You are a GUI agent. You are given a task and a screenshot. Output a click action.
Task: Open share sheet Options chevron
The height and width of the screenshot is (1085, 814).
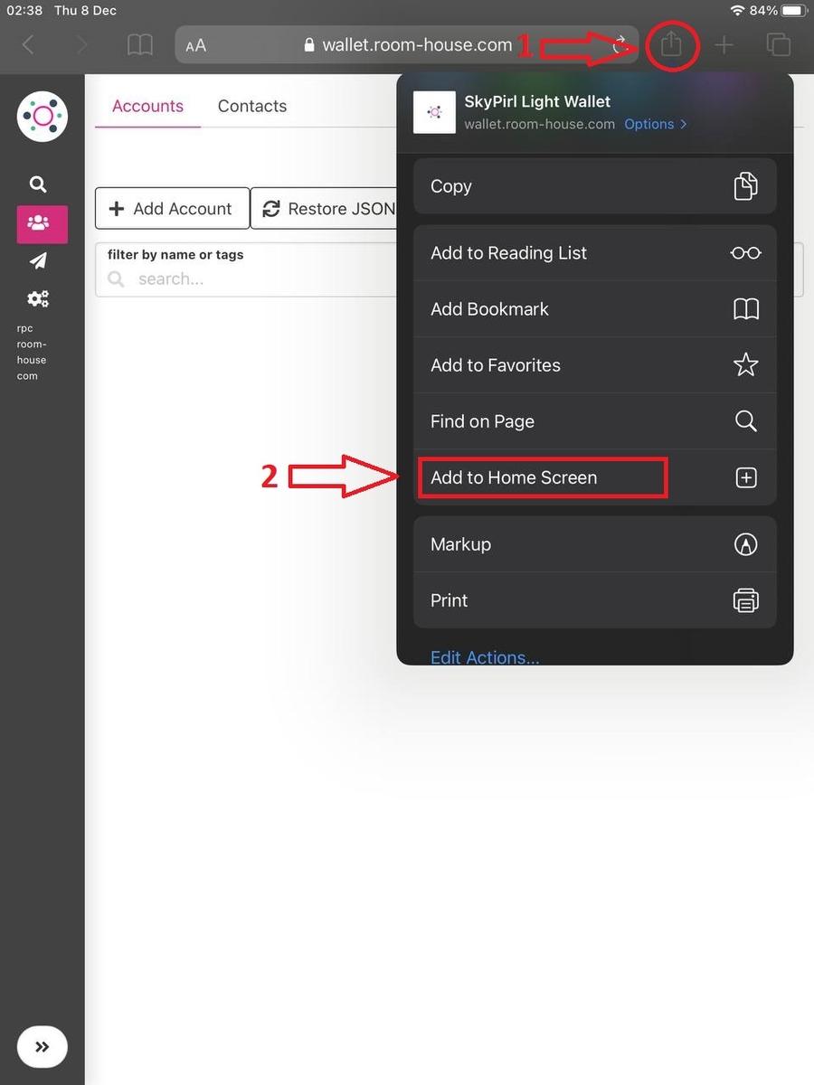(655, 124)
